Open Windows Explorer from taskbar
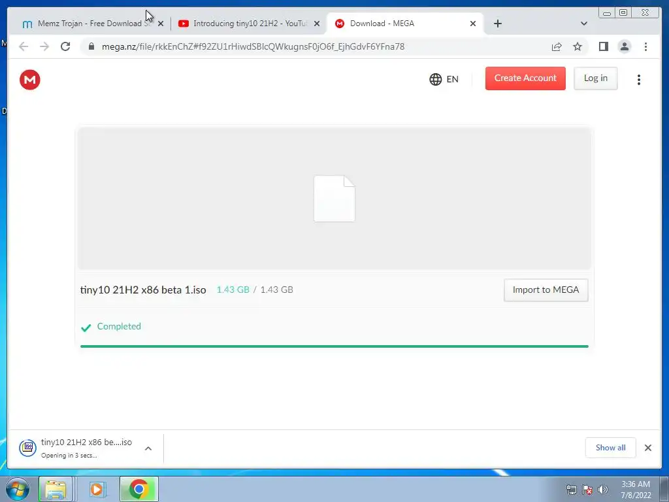The width and height of the screenshot is (669, 502). [x=56, y=489]
